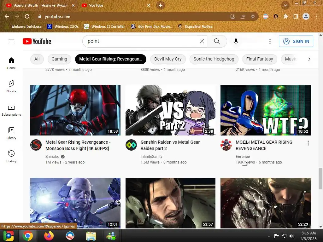Screen dimensions: 323x242
Task: Select the Gaming filter chip
Action: [59, 59]
